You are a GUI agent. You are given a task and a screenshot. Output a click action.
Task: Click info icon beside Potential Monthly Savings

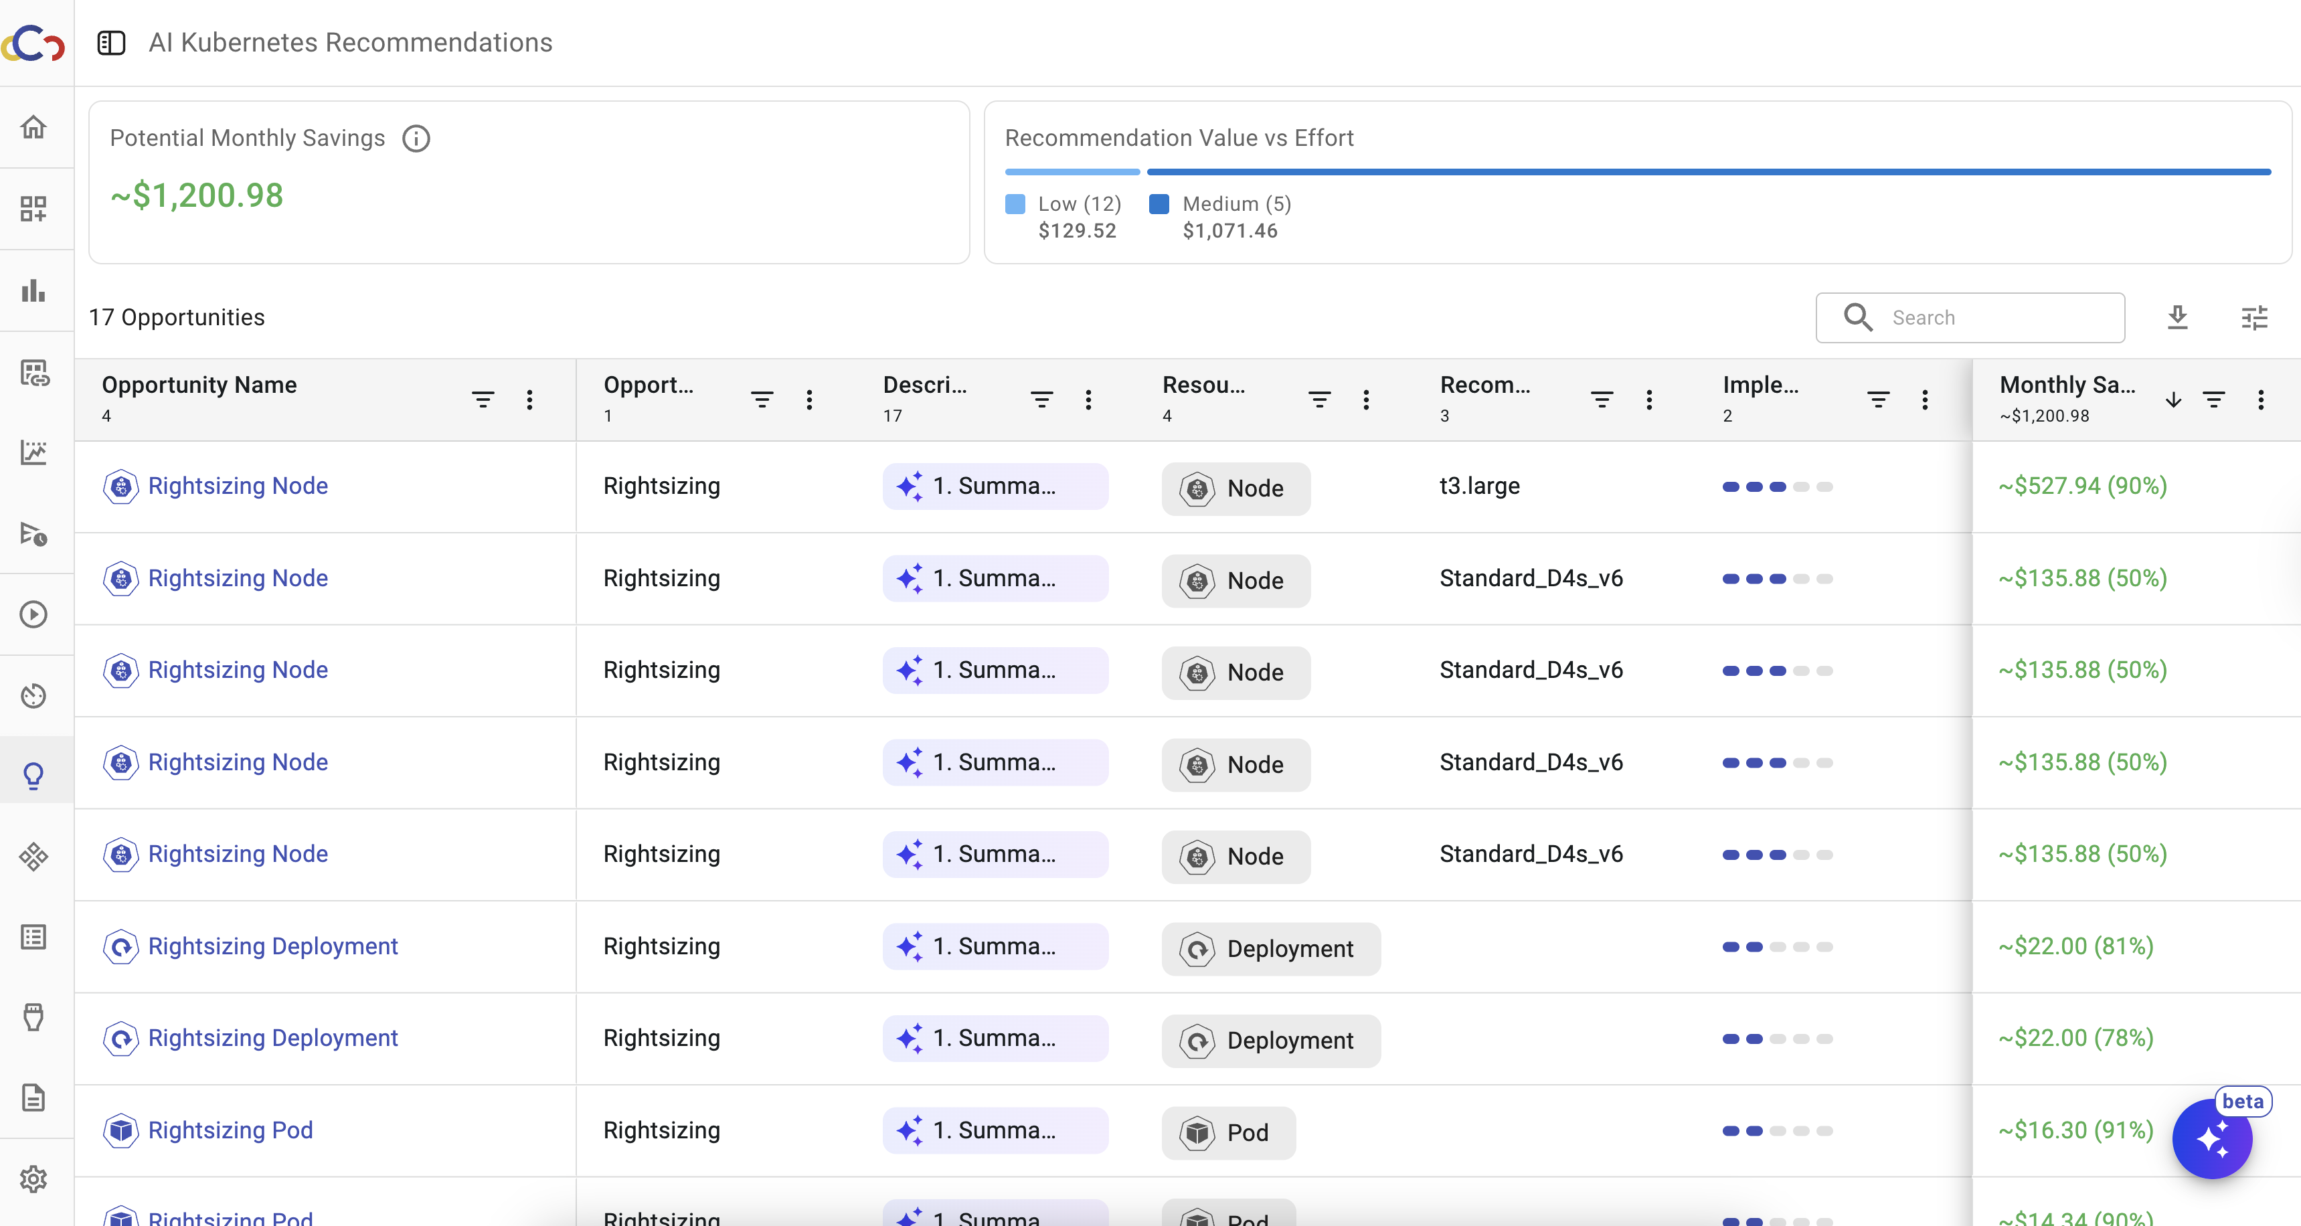tap(416, 139)
